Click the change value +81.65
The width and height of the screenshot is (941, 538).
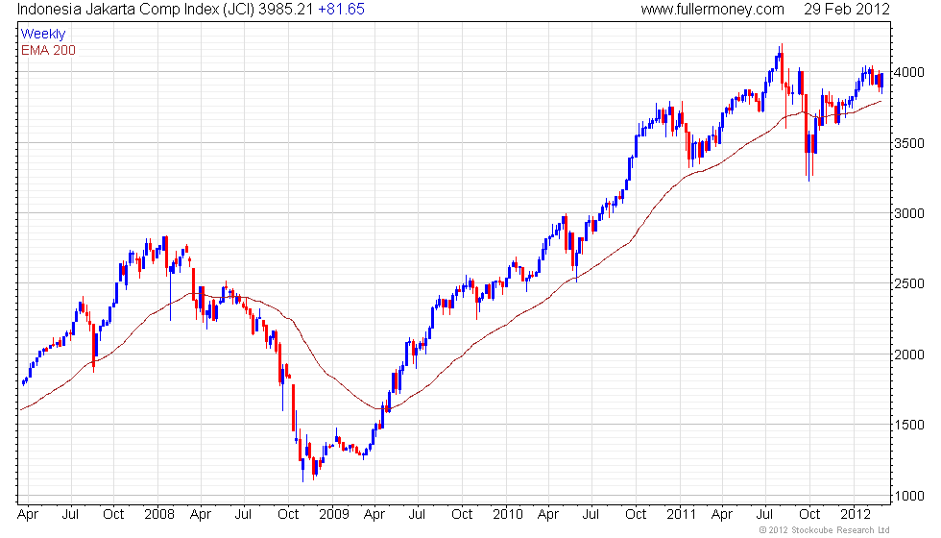coord(341,9)
